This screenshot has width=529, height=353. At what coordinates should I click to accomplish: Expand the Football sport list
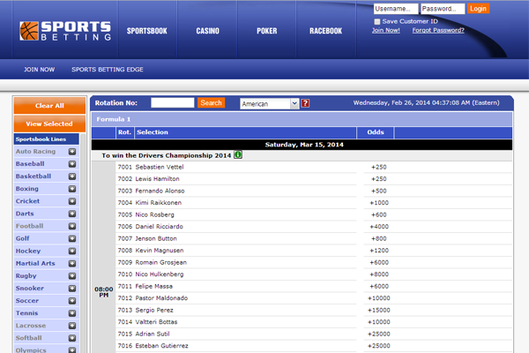(72, 226)
